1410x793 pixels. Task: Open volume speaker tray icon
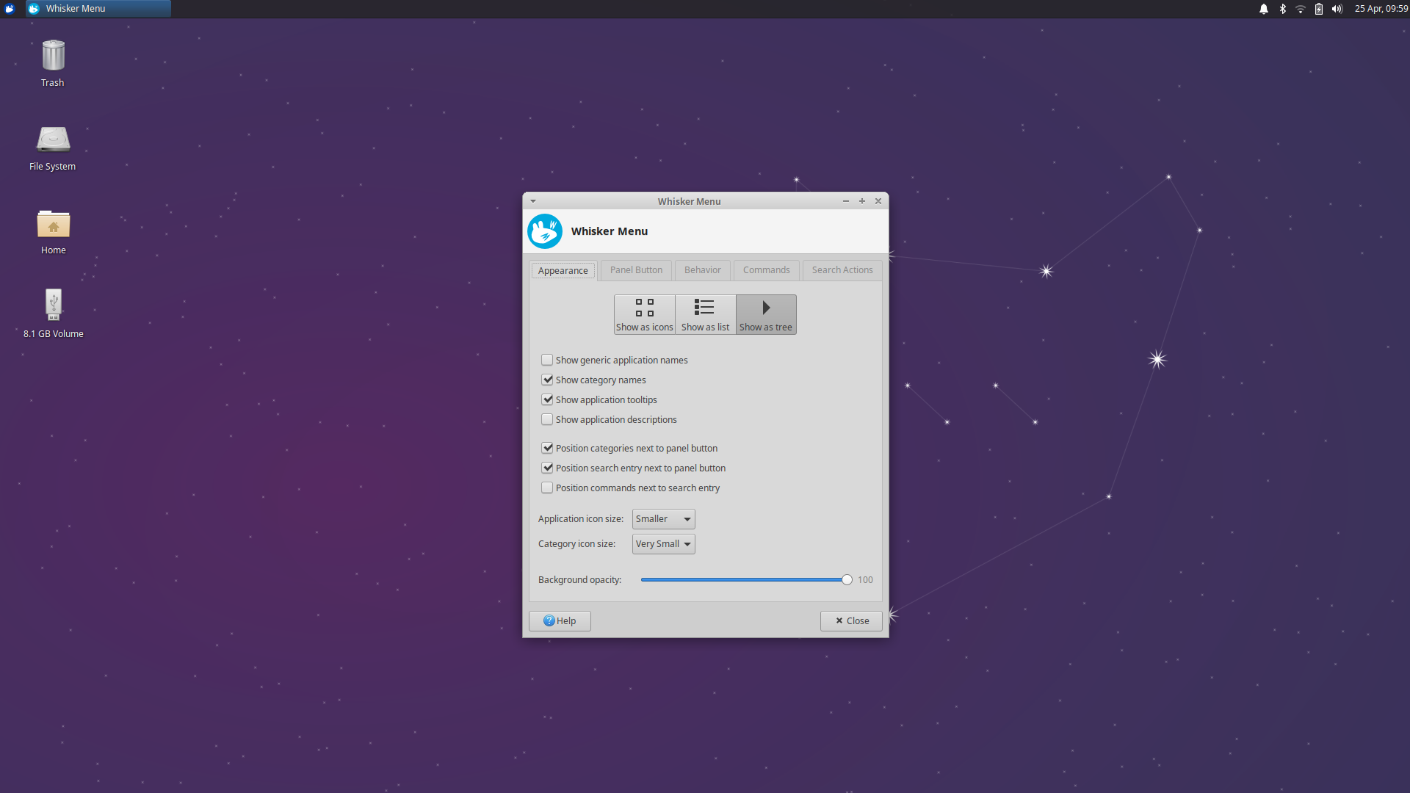tap(1337, 9)
